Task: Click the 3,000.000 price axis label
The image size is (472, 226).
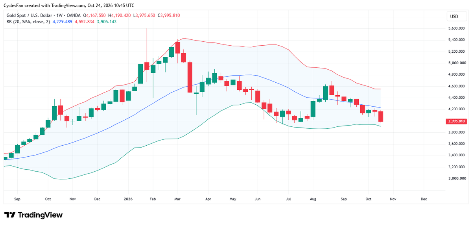Action: pyautogui.click(x=457, y=178)
